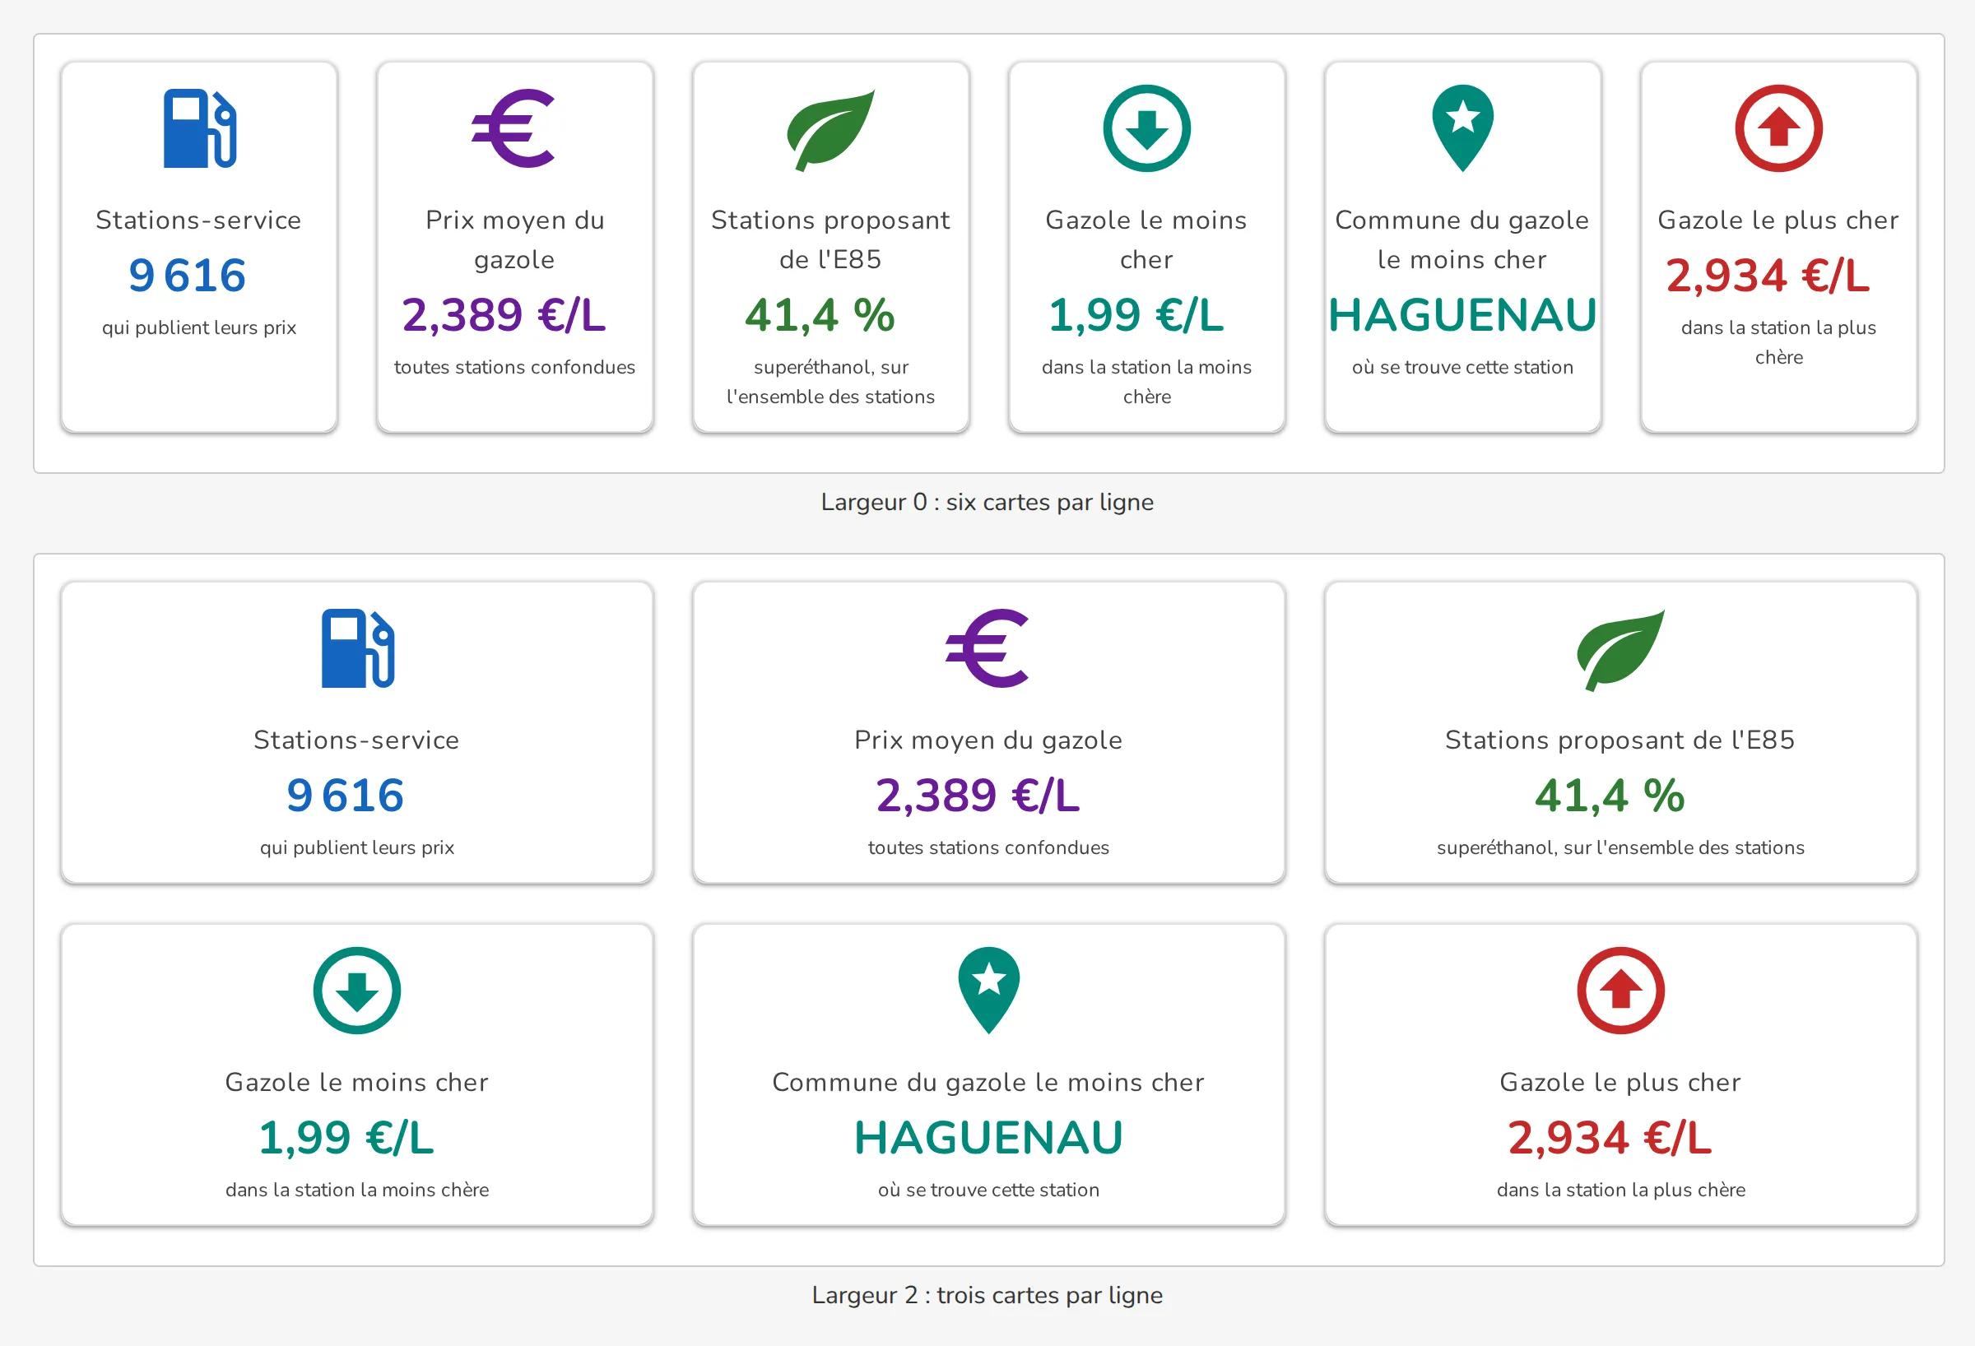This screenshot has height=1346, width=1975.
Task: Click single-line 'superéthanol, sur l'ensemble des stations' text
Action: [x=1620, y=848]
